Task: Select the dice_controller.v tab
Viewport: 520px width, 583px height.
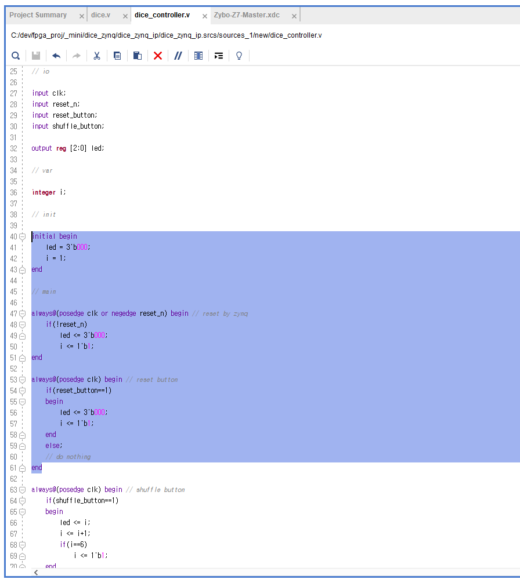Action: (162, 15)
